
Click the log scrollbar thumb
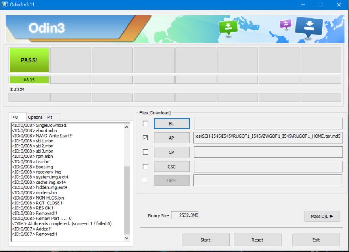coord(127,200)
